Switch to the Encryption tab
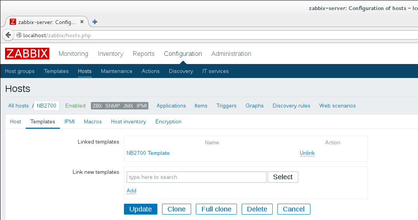Screen dimensions: 418x220 tap(168, 121)
